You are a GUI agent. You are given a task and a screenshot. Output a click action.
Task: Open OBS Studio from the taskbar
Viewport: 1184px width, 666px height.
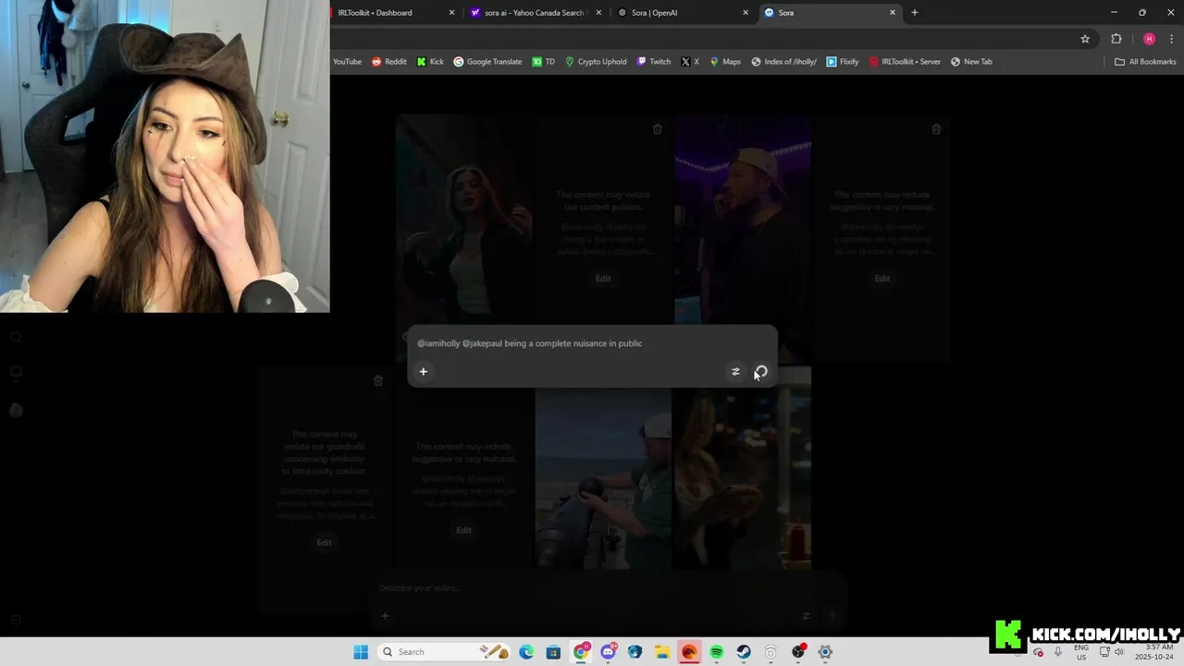[x=798, y=652]
